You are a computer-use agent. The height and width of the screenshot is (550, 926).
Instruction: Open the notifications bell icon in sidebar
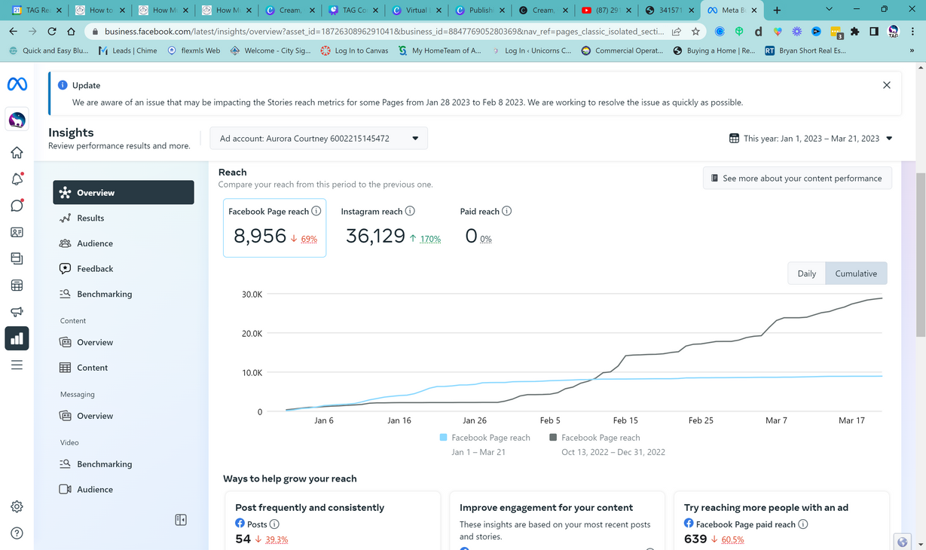(17, 179)
